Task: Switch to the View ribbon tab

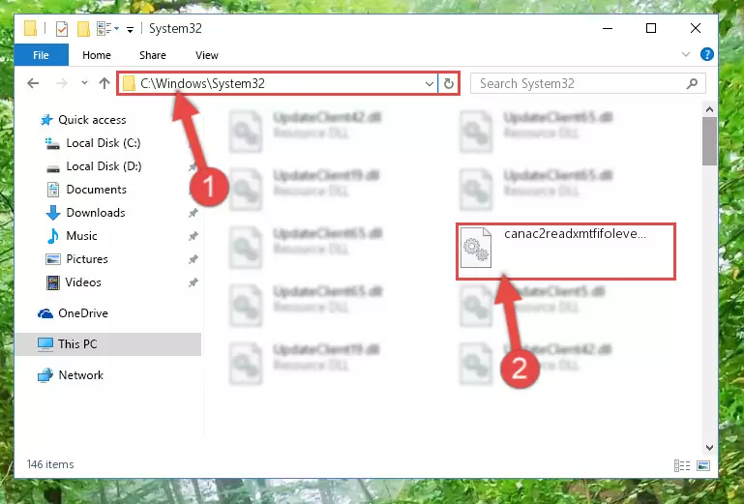Action: 207,55
